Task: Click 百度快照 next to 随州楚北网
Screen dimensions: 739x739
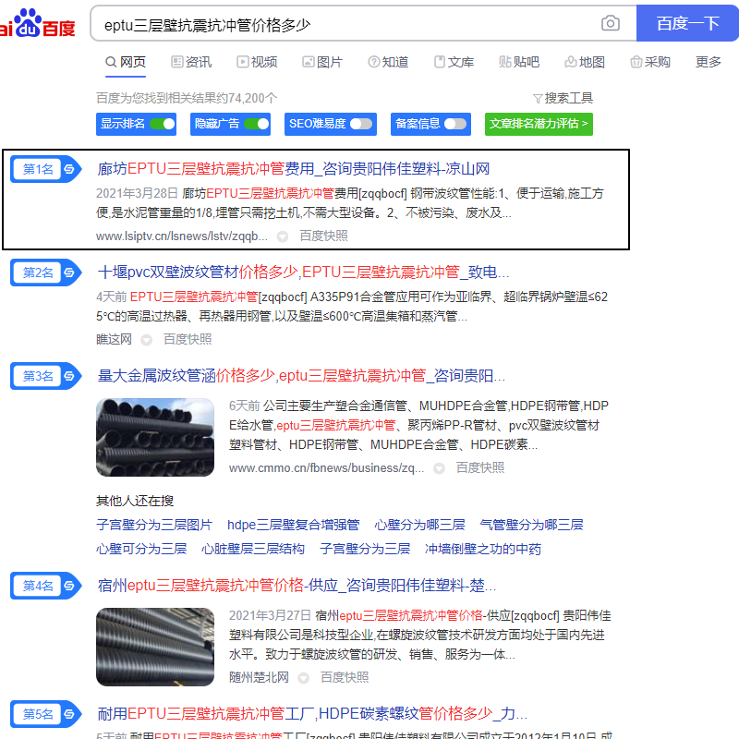Action: [345, 677]
